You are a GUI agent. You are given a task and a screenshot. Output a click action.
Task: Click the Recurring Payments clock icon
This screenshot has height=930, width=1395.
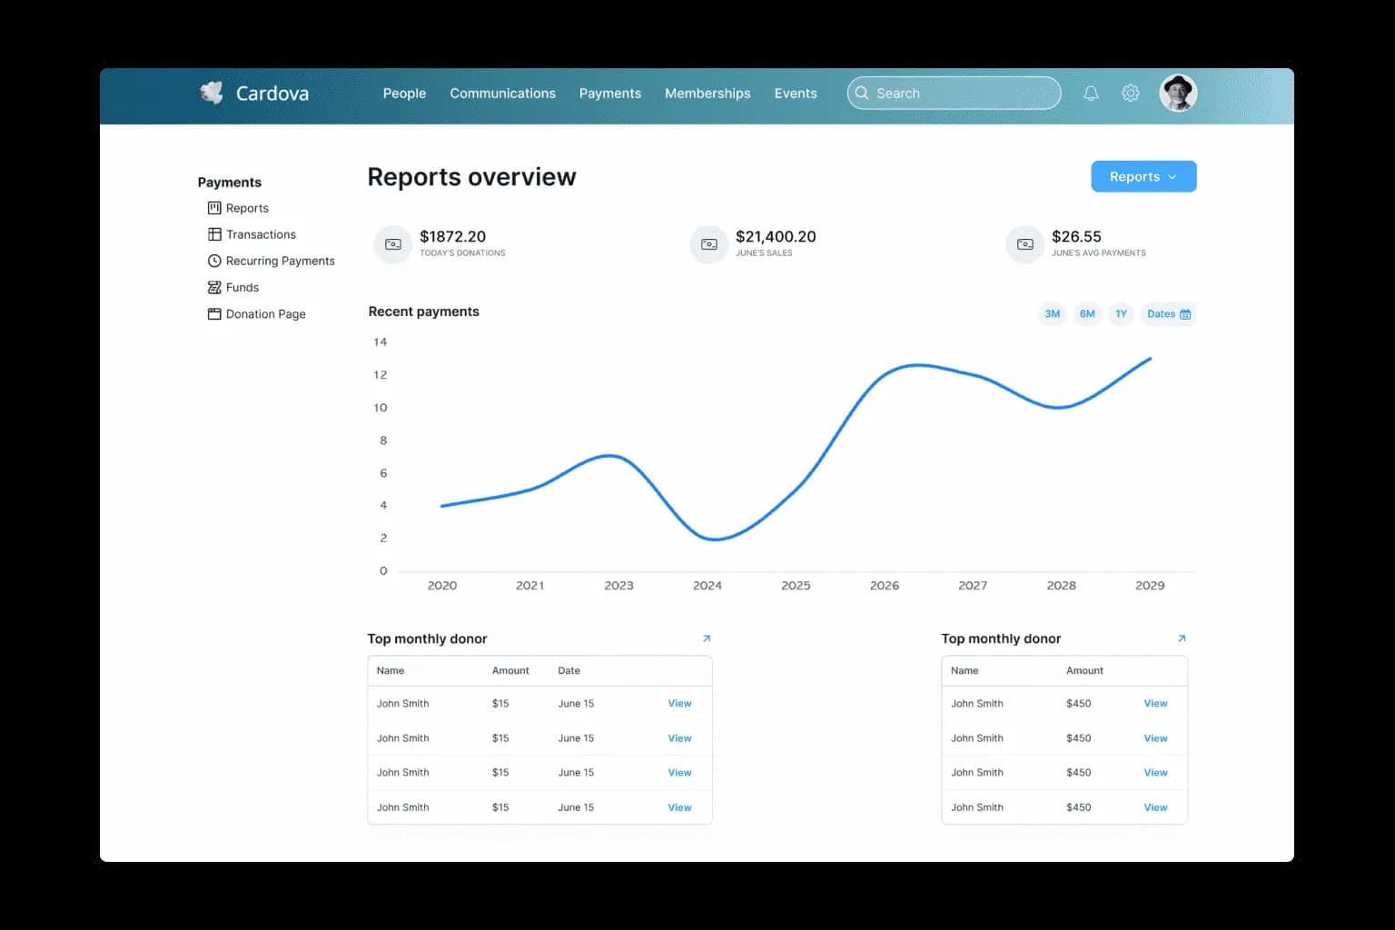point(214,261)
